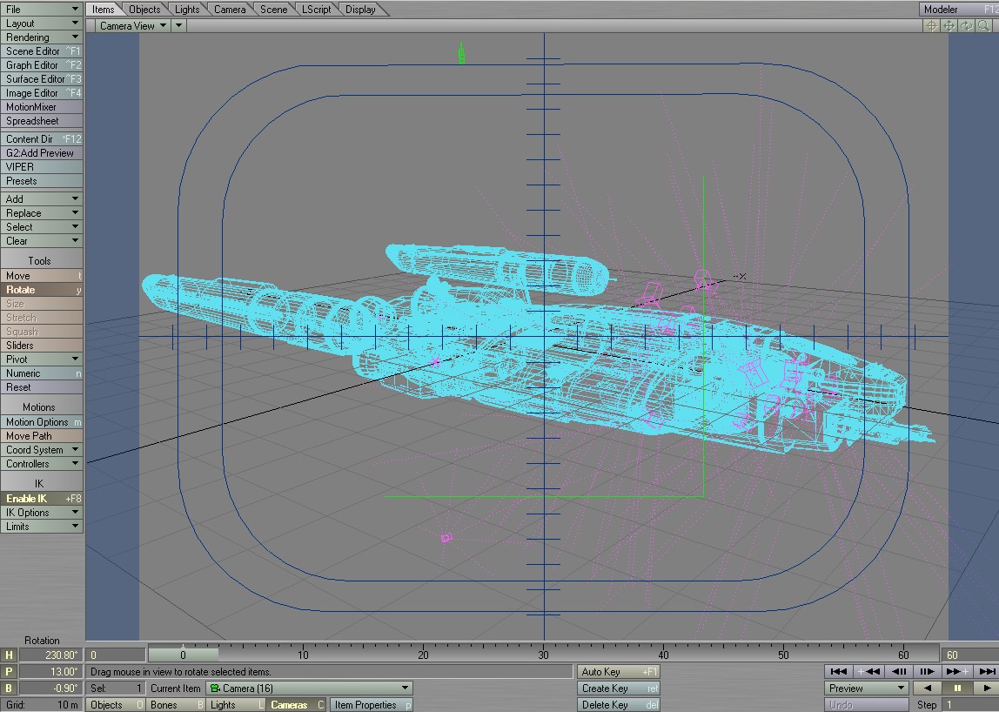
Task: Expand the Add dropdown
Action: coord(42,198)
